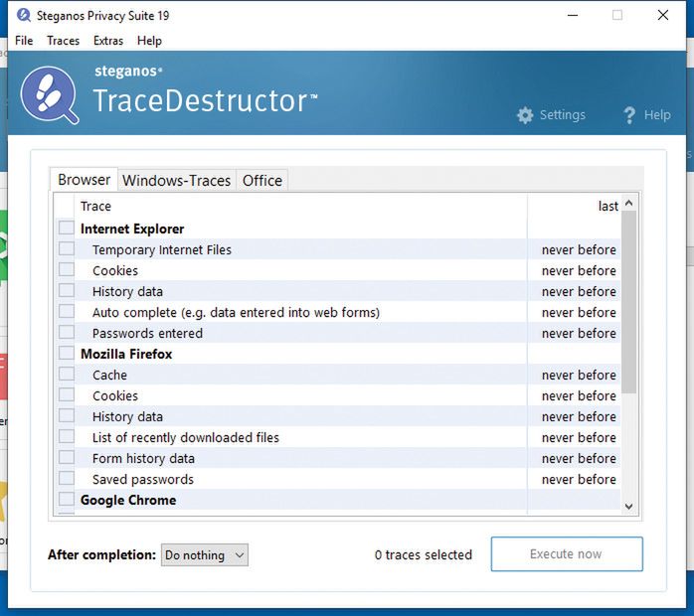The height and width of the screenshot is (616, 694).
Task: Click the last column header
Action: click(x=608, y=207)
